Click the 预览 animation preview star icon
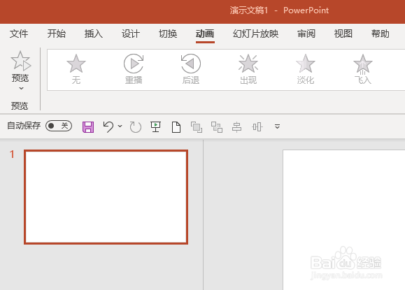405x290 pixels. [21, 61]
